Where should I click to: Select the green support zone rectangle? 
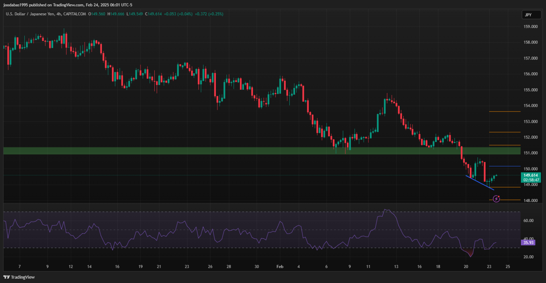(x=262, y=151)
